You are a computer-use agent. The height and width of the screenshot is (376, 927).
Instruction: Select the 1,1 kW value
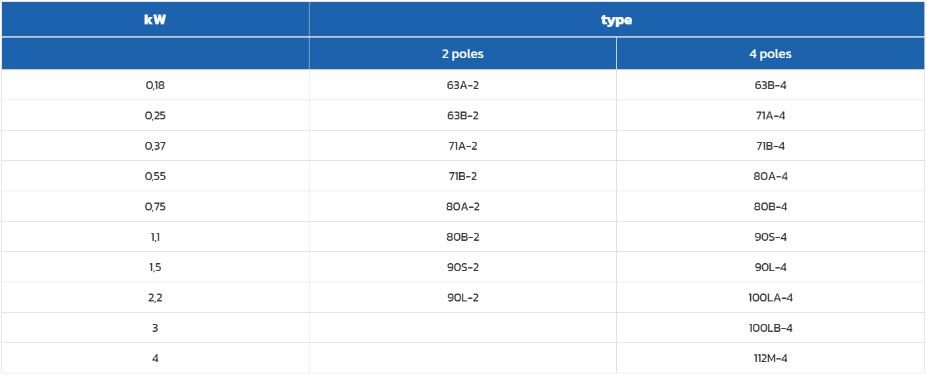[155, 237]
